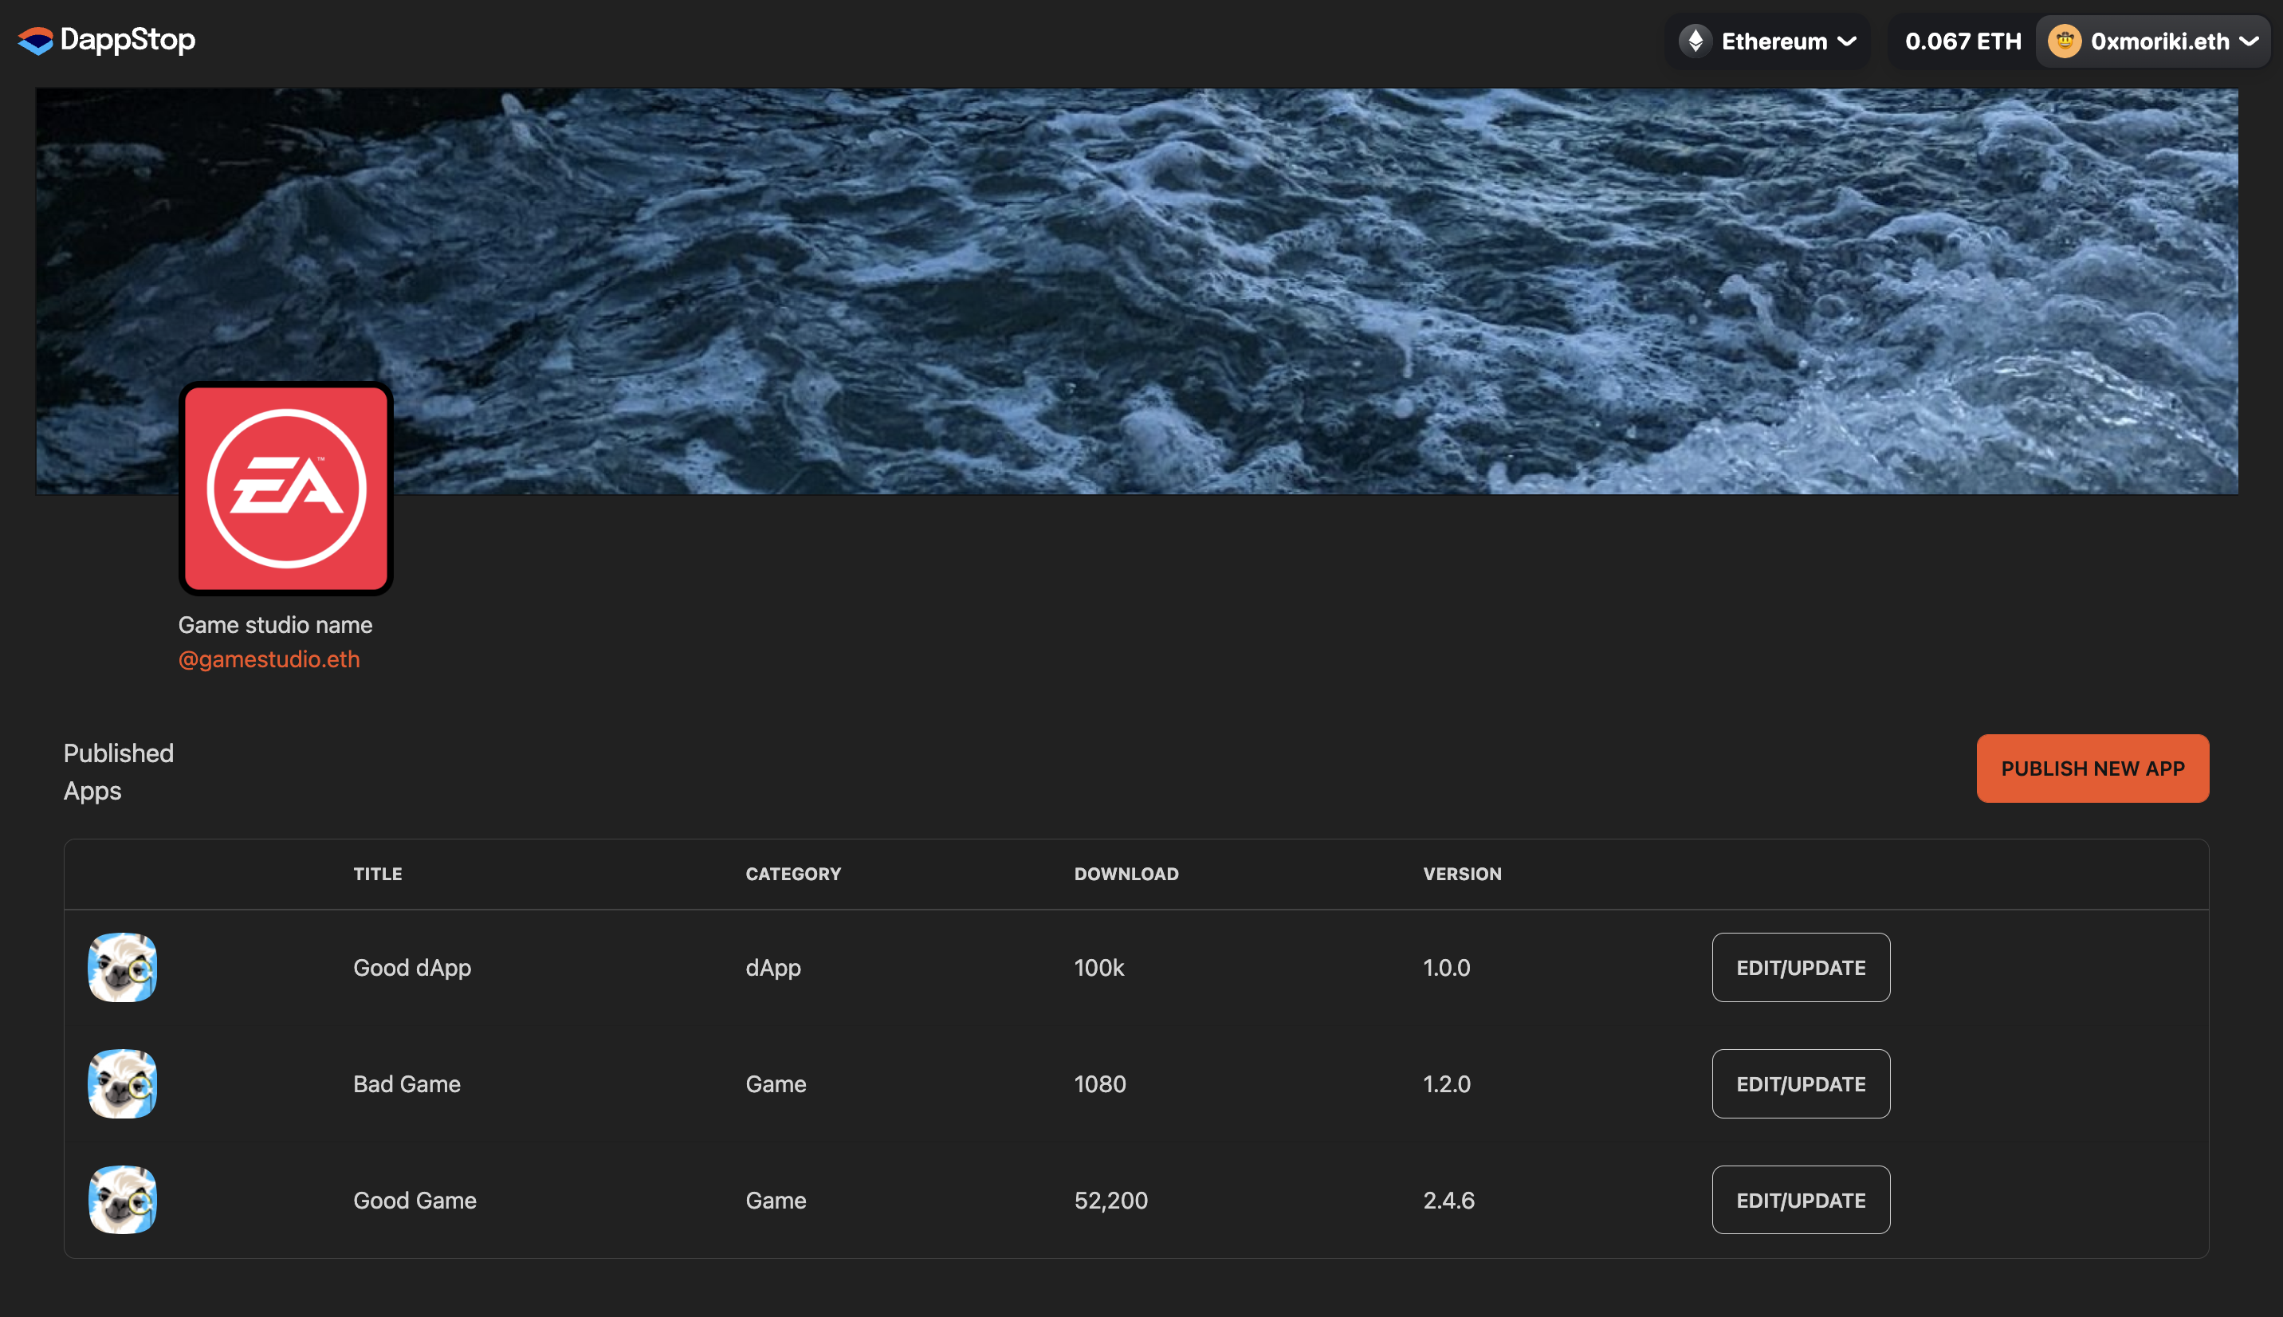Click the 52,200 download count
Screen dimensions: 2283x1317
click(x=1110, y=1201)
